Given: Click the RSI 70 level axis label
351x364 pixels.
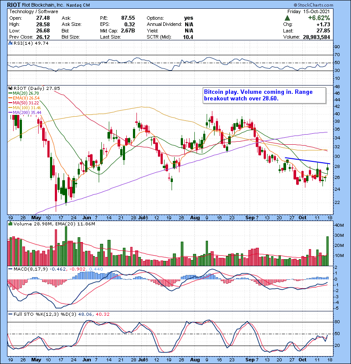Looking at the screenshot, I should tap(337, 55).
